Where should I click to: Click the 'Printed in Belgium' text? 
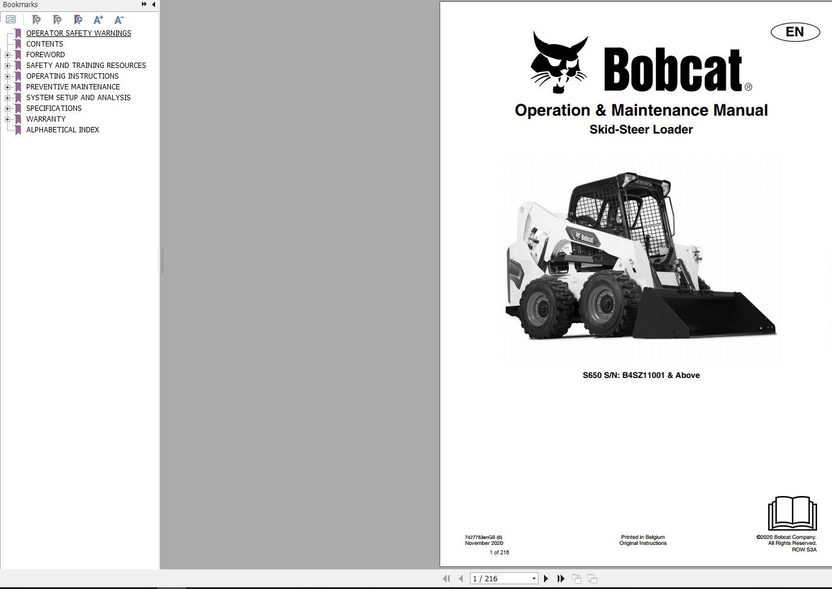643,537
